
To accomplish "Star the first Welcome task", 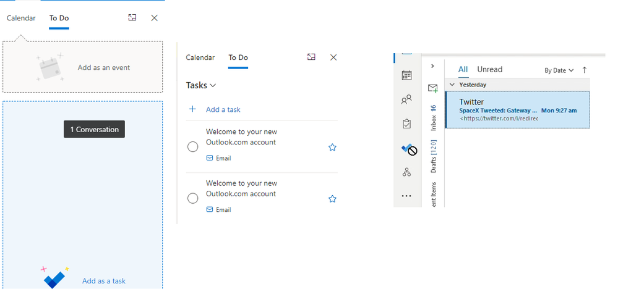I will coord(332,147).
